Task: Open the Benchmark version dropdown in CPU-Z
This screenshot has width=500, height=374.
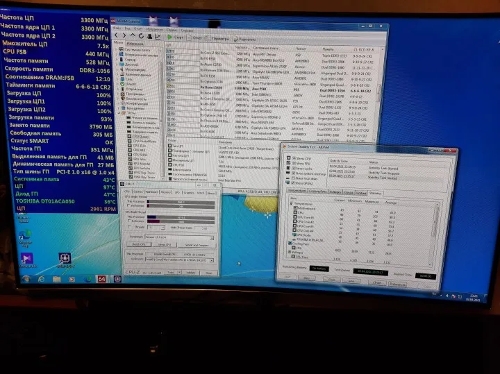Action: [179, 237]
